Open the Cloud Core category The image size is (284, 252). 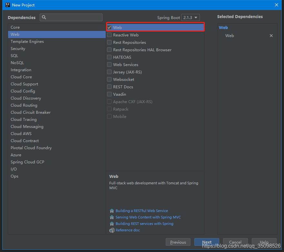[57, 77]
